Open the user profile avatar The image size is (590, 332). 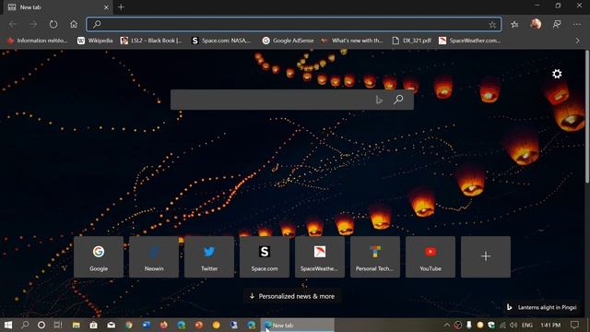coord(536,24)
